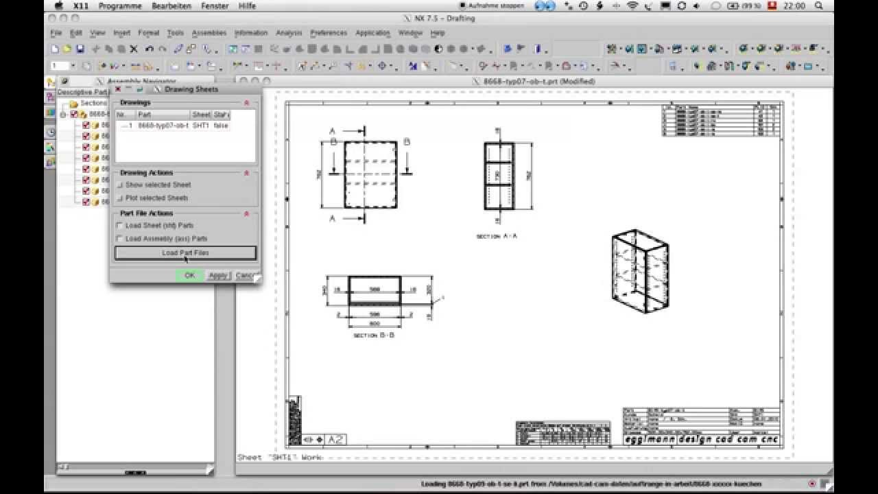Click the New file toolbar icon
878x494 pixels.
click(x=55, y=49)
